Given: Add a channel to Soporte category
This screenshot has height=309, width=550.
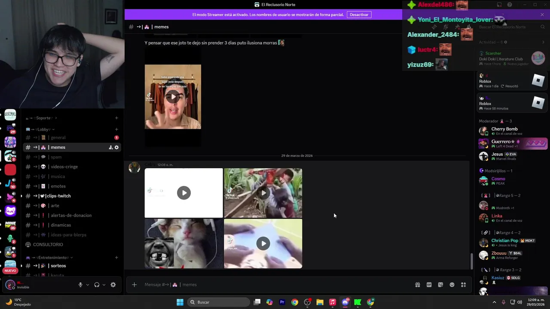Looking at the screenshot, I should [x=116, y=118].
